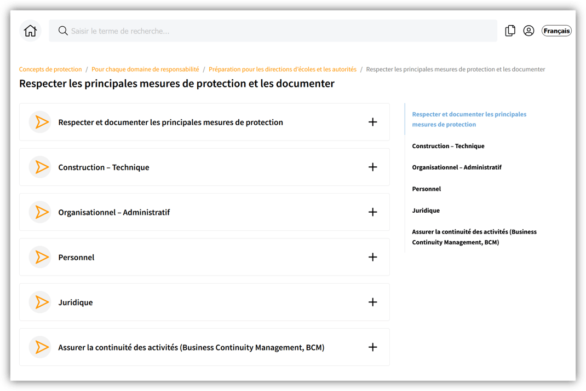Jump to Respecter et documenter in side navigation

tap(469, 119)
